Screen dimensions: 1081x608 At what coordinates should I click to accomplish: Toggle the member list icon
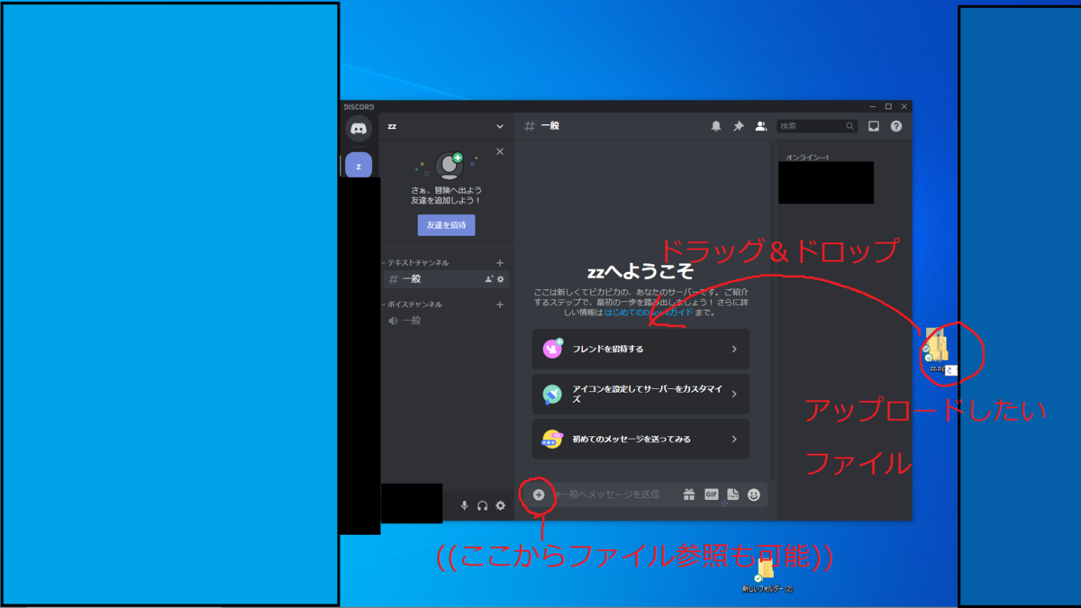[761, 126]
